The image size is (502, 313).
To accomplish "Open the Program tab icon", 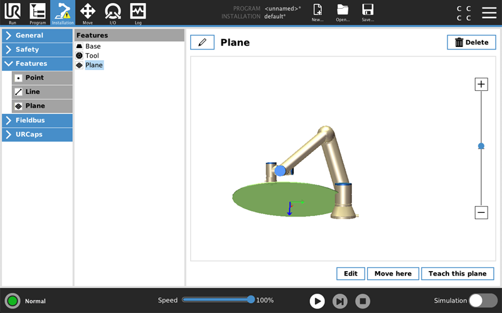I will point(38,12).
